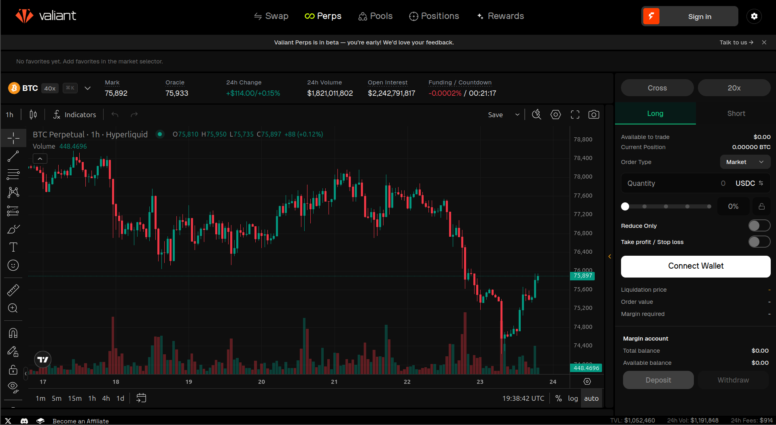
Task: Take a chart snapshot with camera
Action: (594, 115)
